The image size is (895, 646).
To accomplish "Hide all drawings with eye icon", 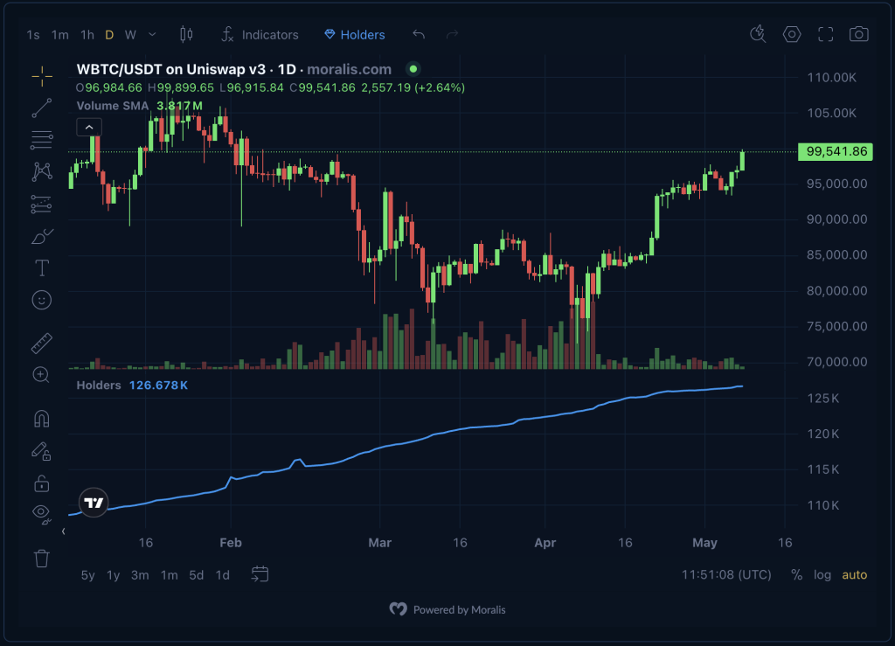I will 42,514.
